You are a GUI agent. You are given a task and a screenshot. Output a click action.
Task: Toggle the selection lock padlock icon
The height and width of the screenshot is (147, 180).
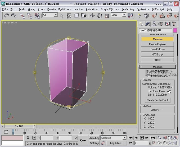pyautogui.click(x=28, y=138)
